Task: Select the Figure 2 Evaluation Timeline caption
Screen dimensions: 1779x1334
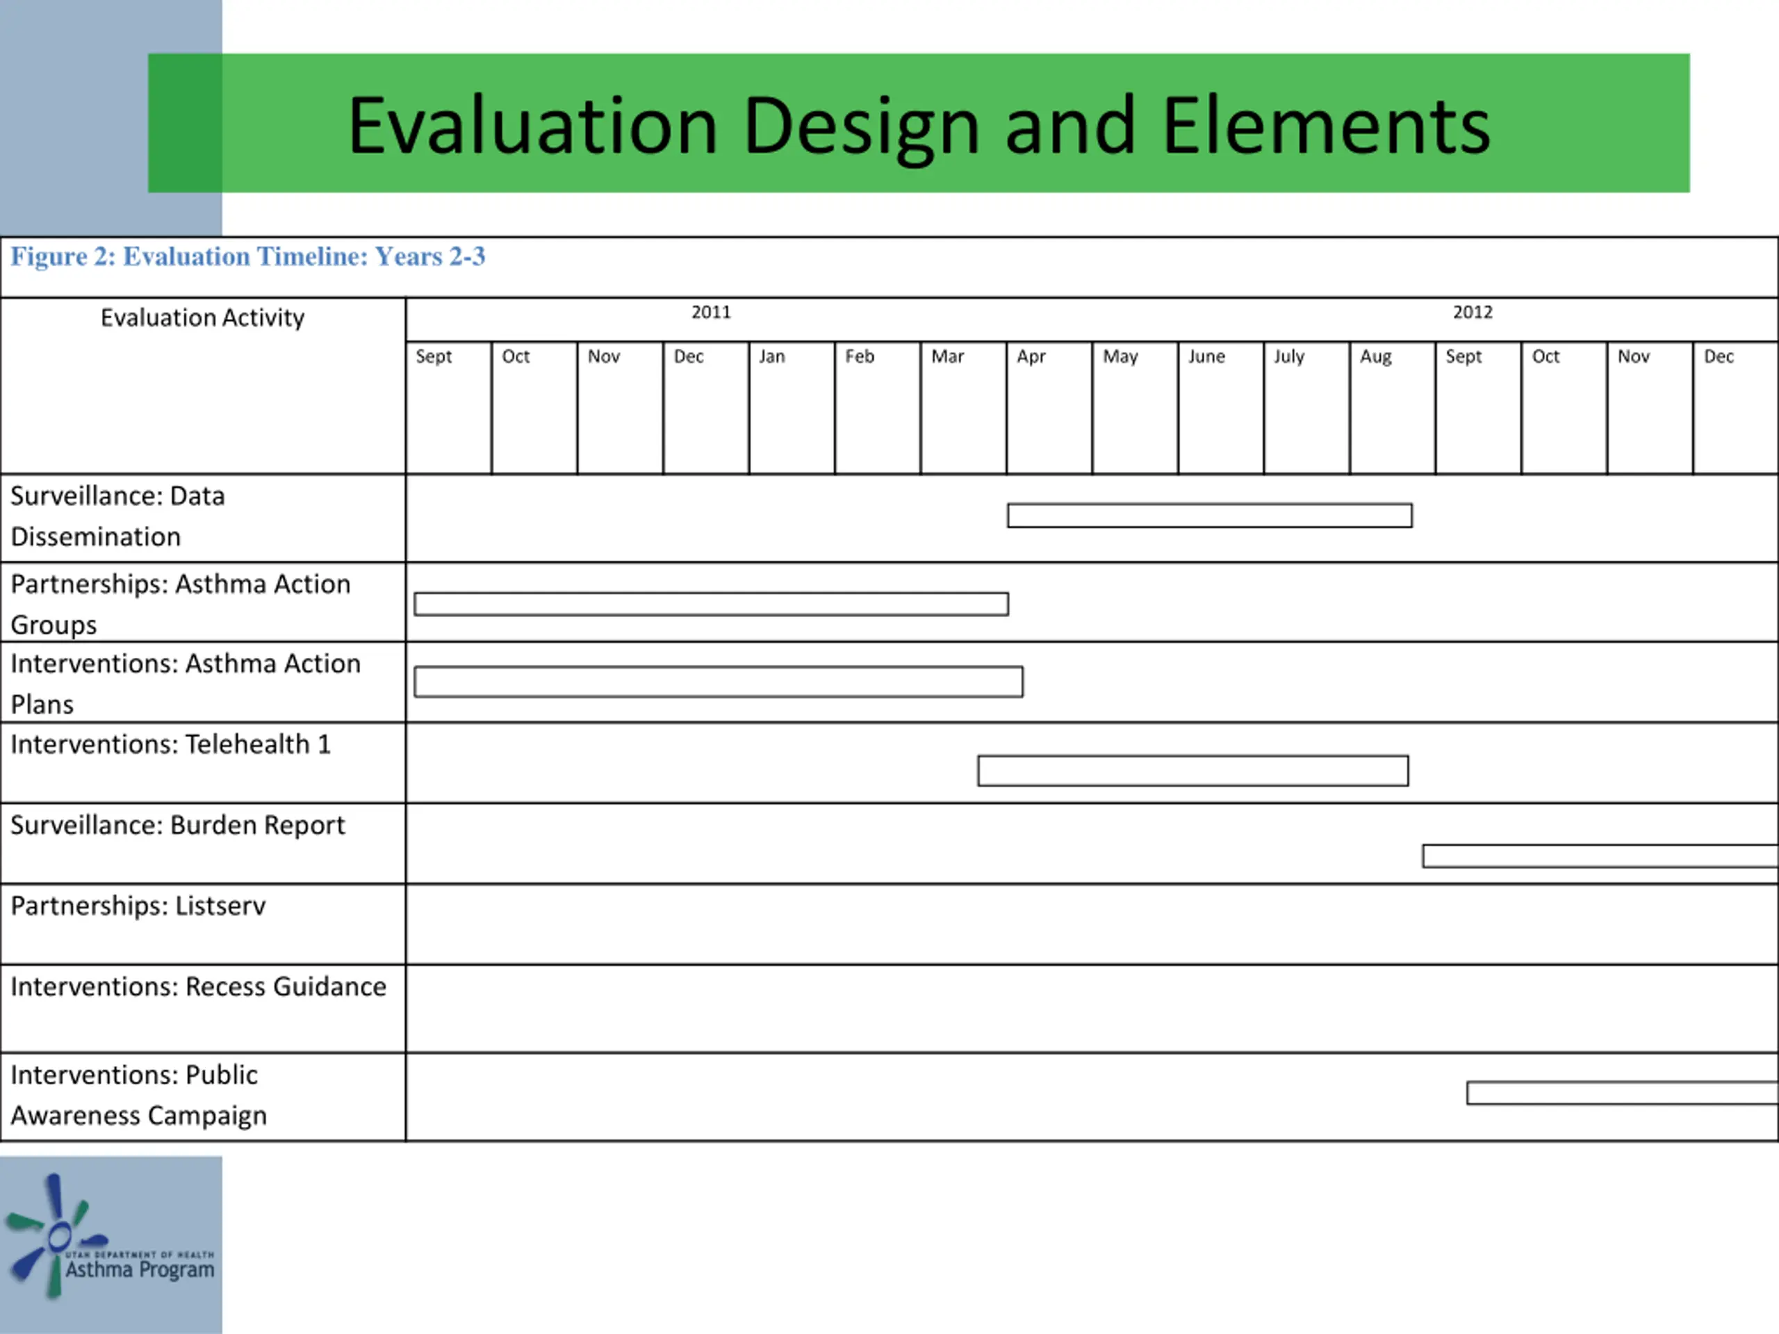Action: (247, 256)
